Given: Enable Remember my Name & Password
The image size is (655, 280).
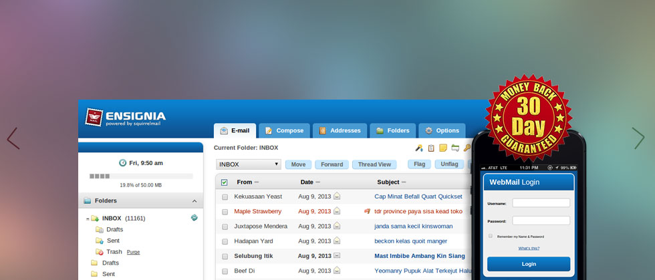Looking at the screenshot, I should (x=491, y=236).
